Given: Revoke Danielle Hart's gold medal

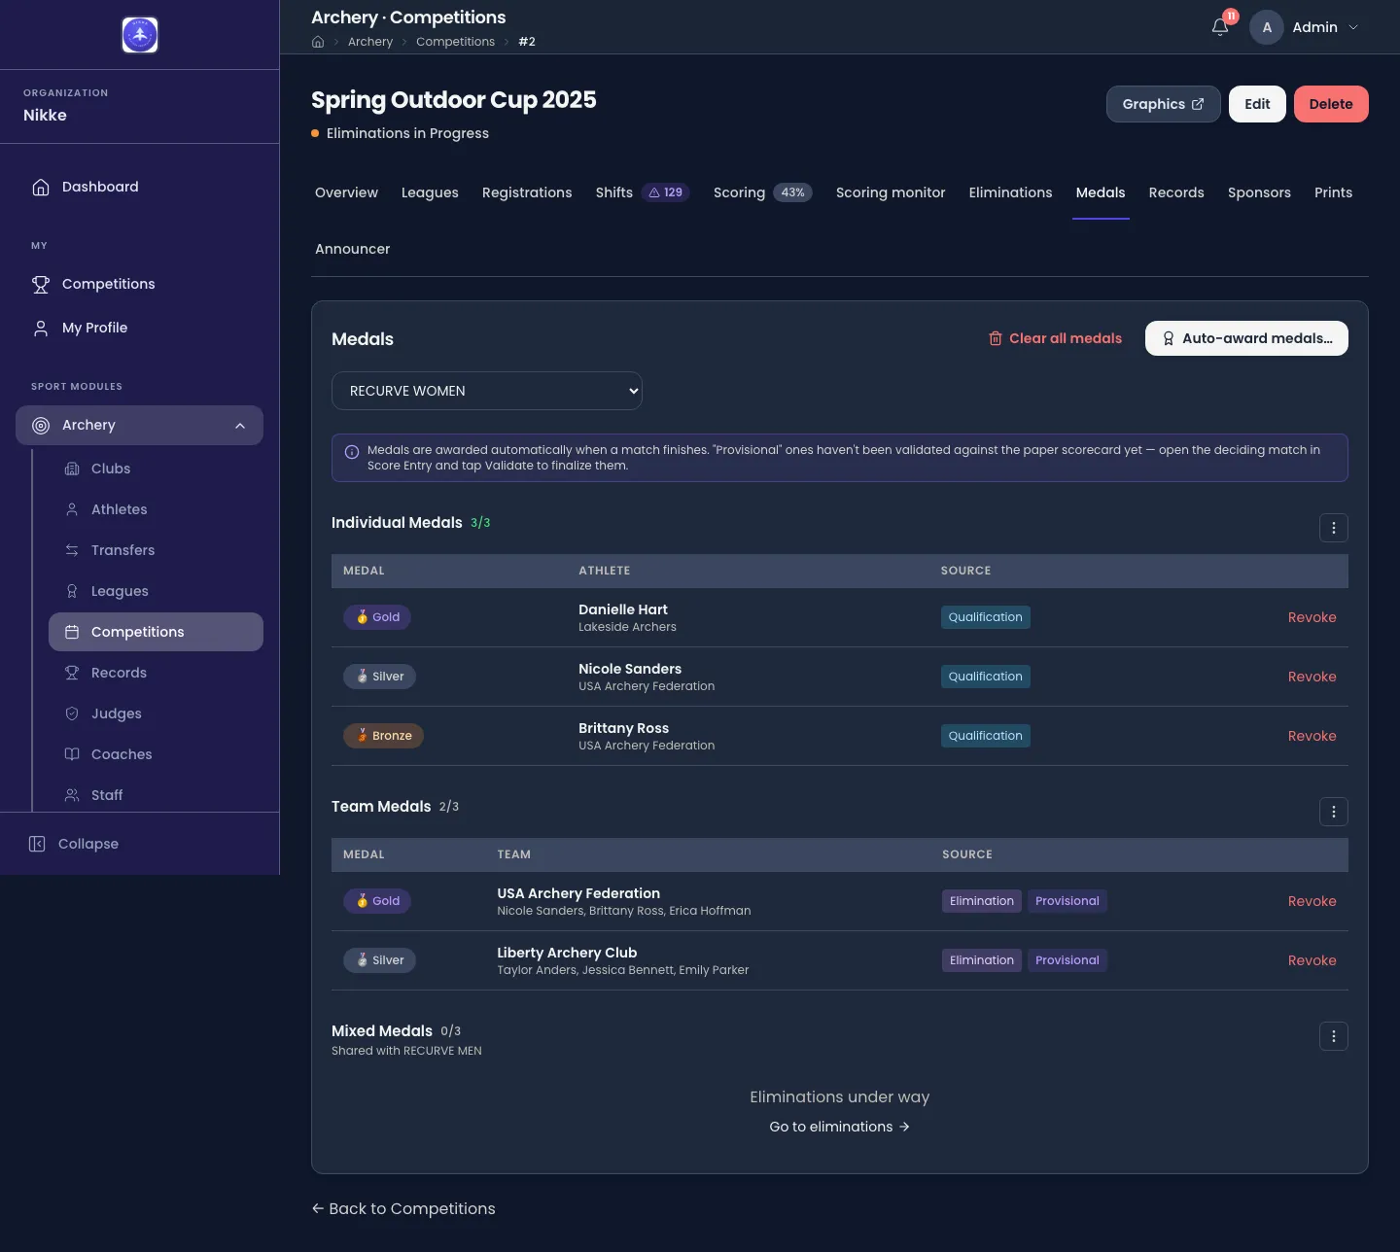Looking at the screenshot, I should [1312, 617].
